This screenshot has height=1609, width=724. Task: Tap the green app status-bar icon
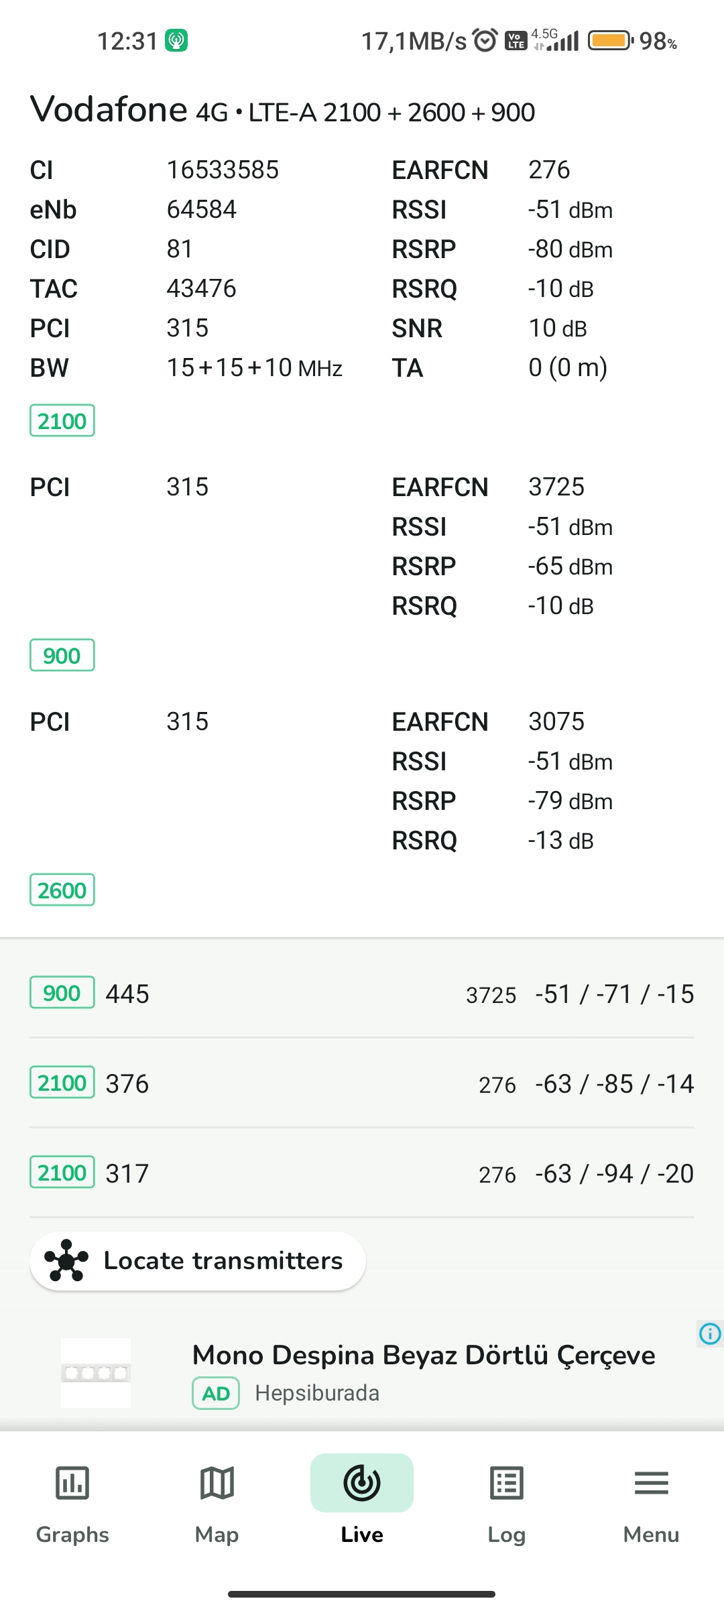[x=176, y=40]
